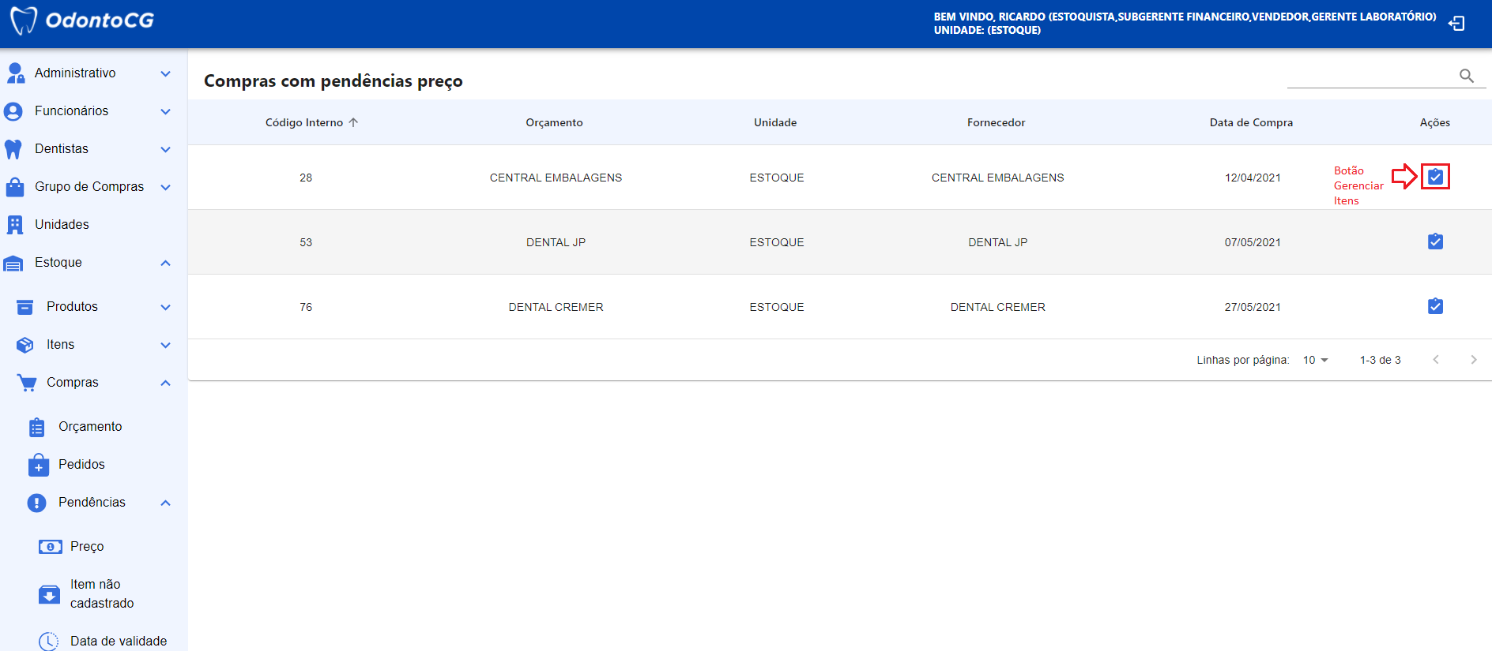Sort table by Data de Compra header
This screenshot has height=651, width=1492.
(1251, 122)
